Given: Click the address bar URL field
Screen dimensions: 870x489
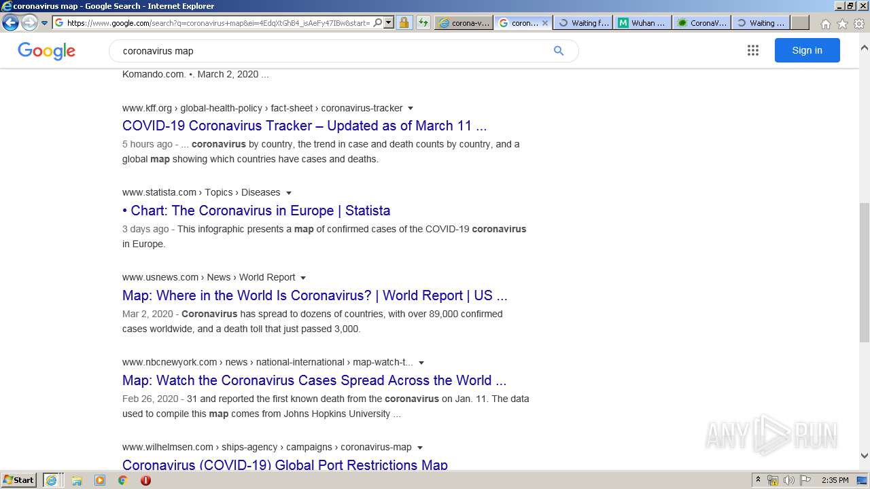Looking at the screenshot, I should pos(218,22).
